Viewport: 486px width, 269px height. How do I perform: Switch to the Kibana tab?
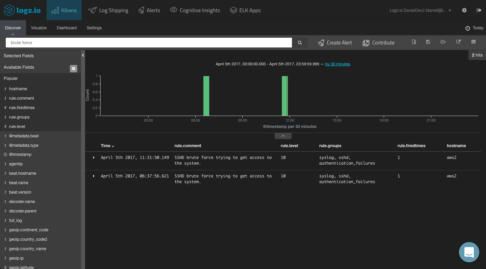click(64, 10)
